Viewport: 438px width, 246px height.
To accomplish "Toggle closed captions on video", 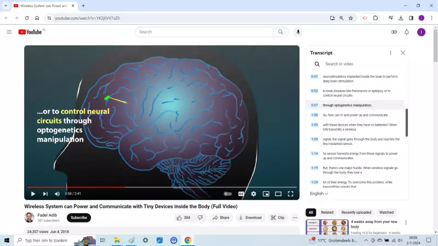I will pos(241,194).
